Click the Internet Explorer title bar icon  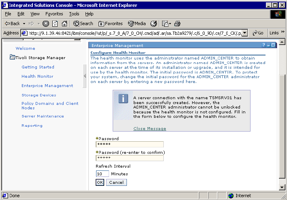pos(5,5)
